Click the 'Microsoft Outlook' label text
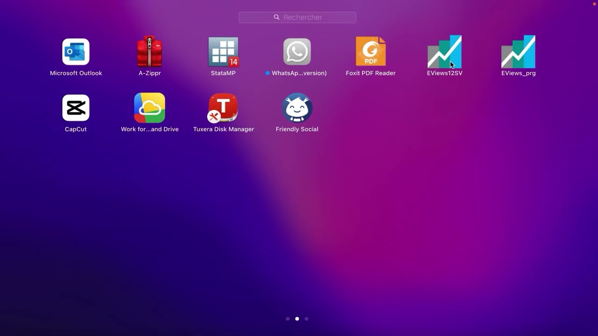Image resolution: width=598 pixels, height=336 pixels. point(76,73)
